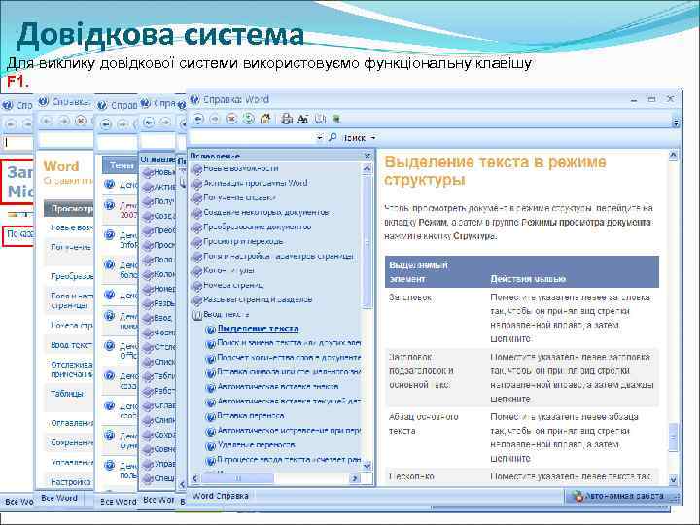Click the Aa change font size icon

pos(303,119)
